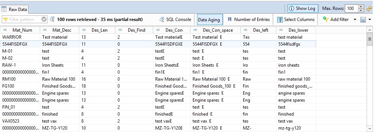Increase Max. Rows with up stepper arrow
Screen dimensions: 374x134
361,7
